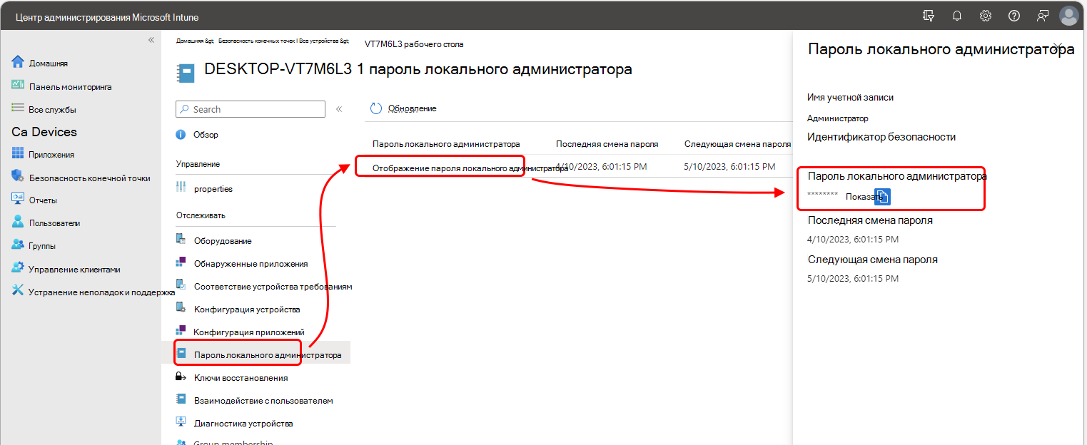The width and height of the screenshot is (1087, 445).
Task: Click Отображение пароля локального администратора link
Action: pos(470,168)
